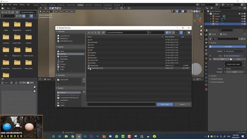Screen dimensions: 247x139
Task: Select the .png image file row
Action: pos(139,66)
